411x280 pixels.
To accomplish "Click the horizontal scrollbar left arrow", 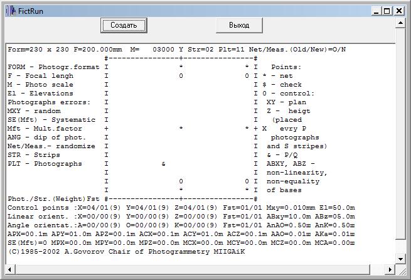I will (x=10, y=269).
